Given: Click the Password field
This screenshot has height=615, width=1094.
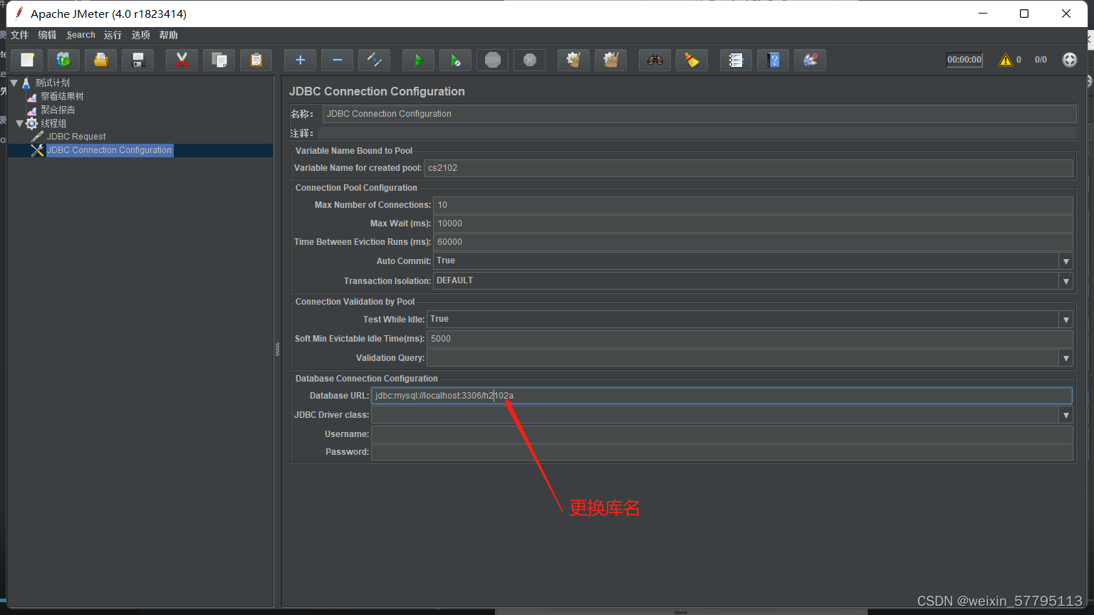Looking at the screenshot, I should tap(722, 452).
